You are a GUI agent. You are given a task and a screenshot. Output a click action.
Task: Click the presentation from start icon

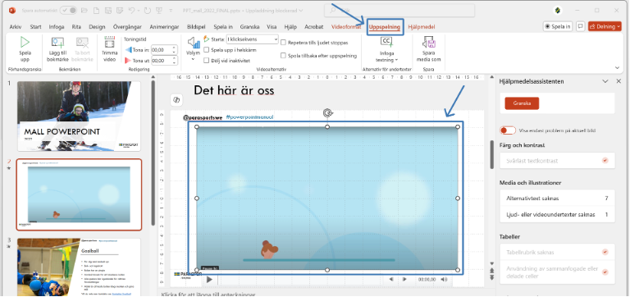click(x=159, y=11)
